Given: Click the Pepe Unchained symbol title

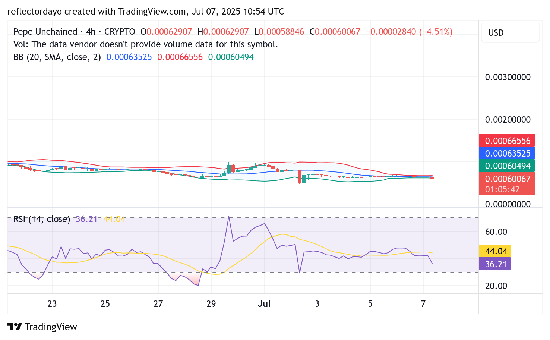Looking at the screenshot, I should 45,32.
